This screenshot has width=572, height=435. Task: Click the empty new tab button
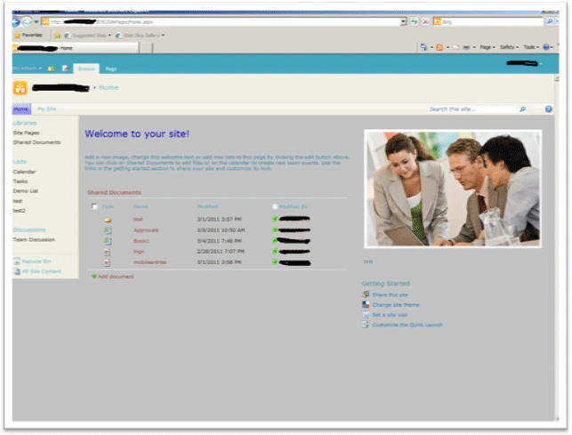146,48
